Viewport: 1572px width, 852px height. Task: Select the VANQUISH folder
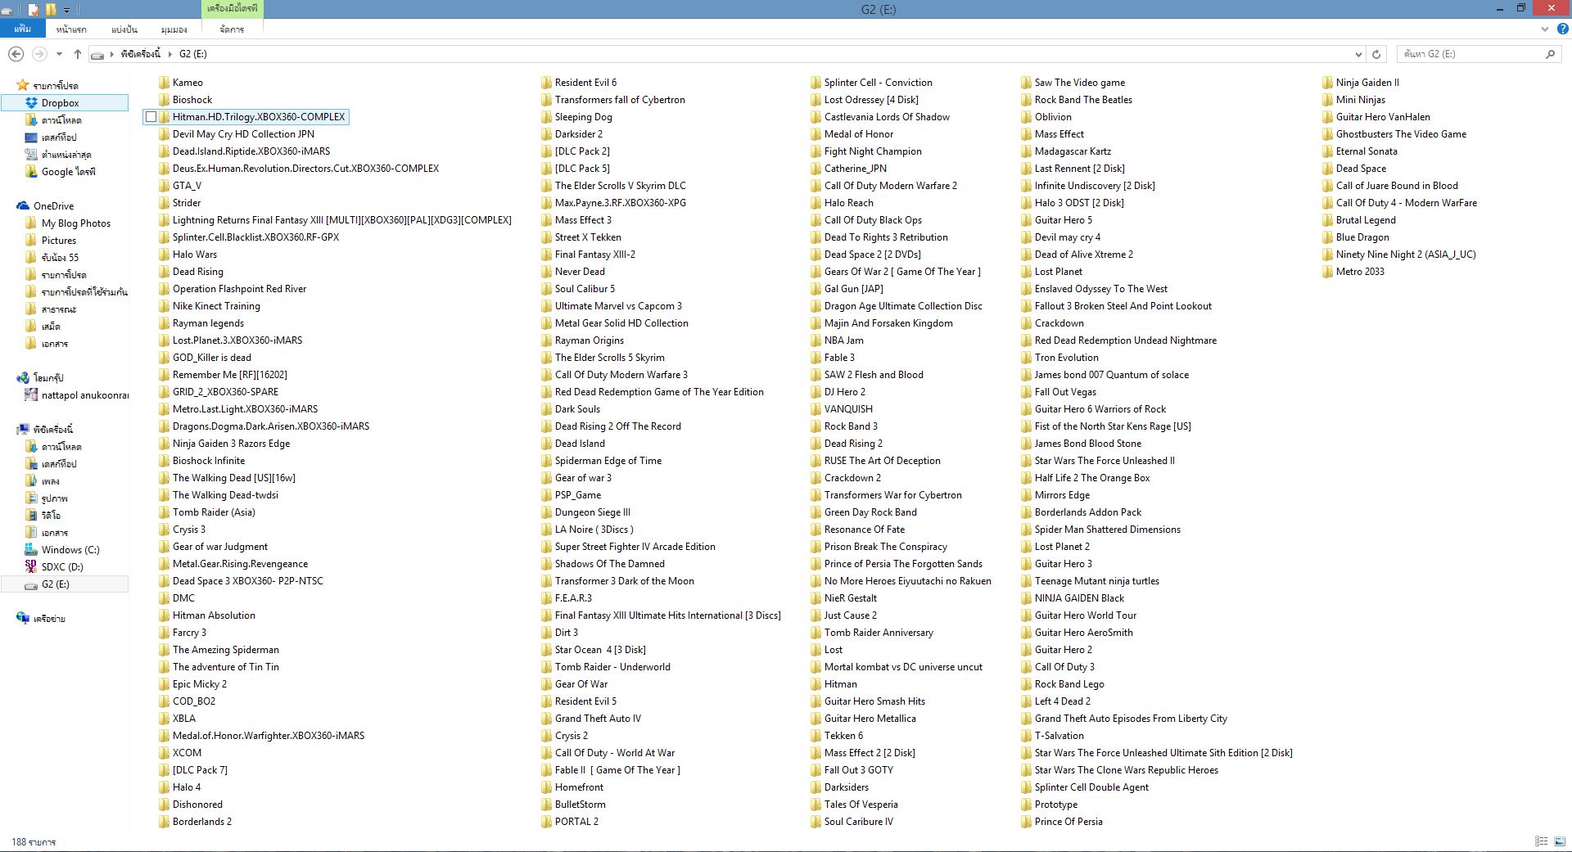[x=848, y=409]
